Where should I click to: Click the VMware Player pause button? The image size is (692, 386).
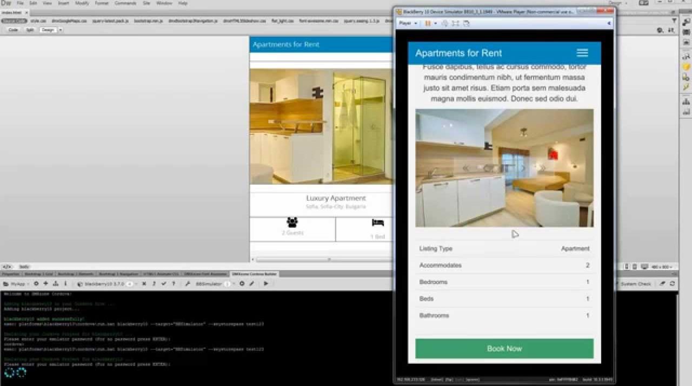[x=428, y=23]
